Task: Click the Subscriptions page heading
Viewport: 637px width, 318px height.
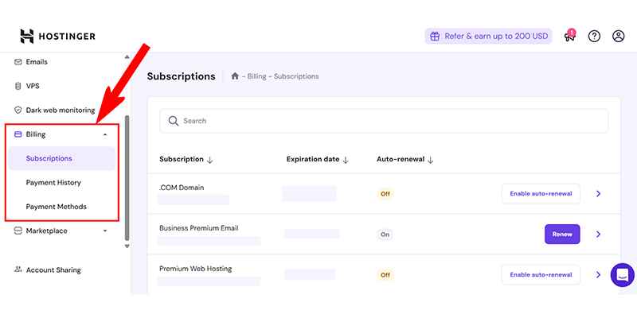Action: tap(182, 76)
